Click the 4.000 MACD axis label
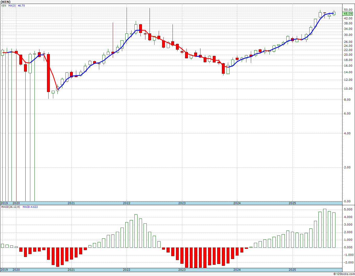 [348, 217]
